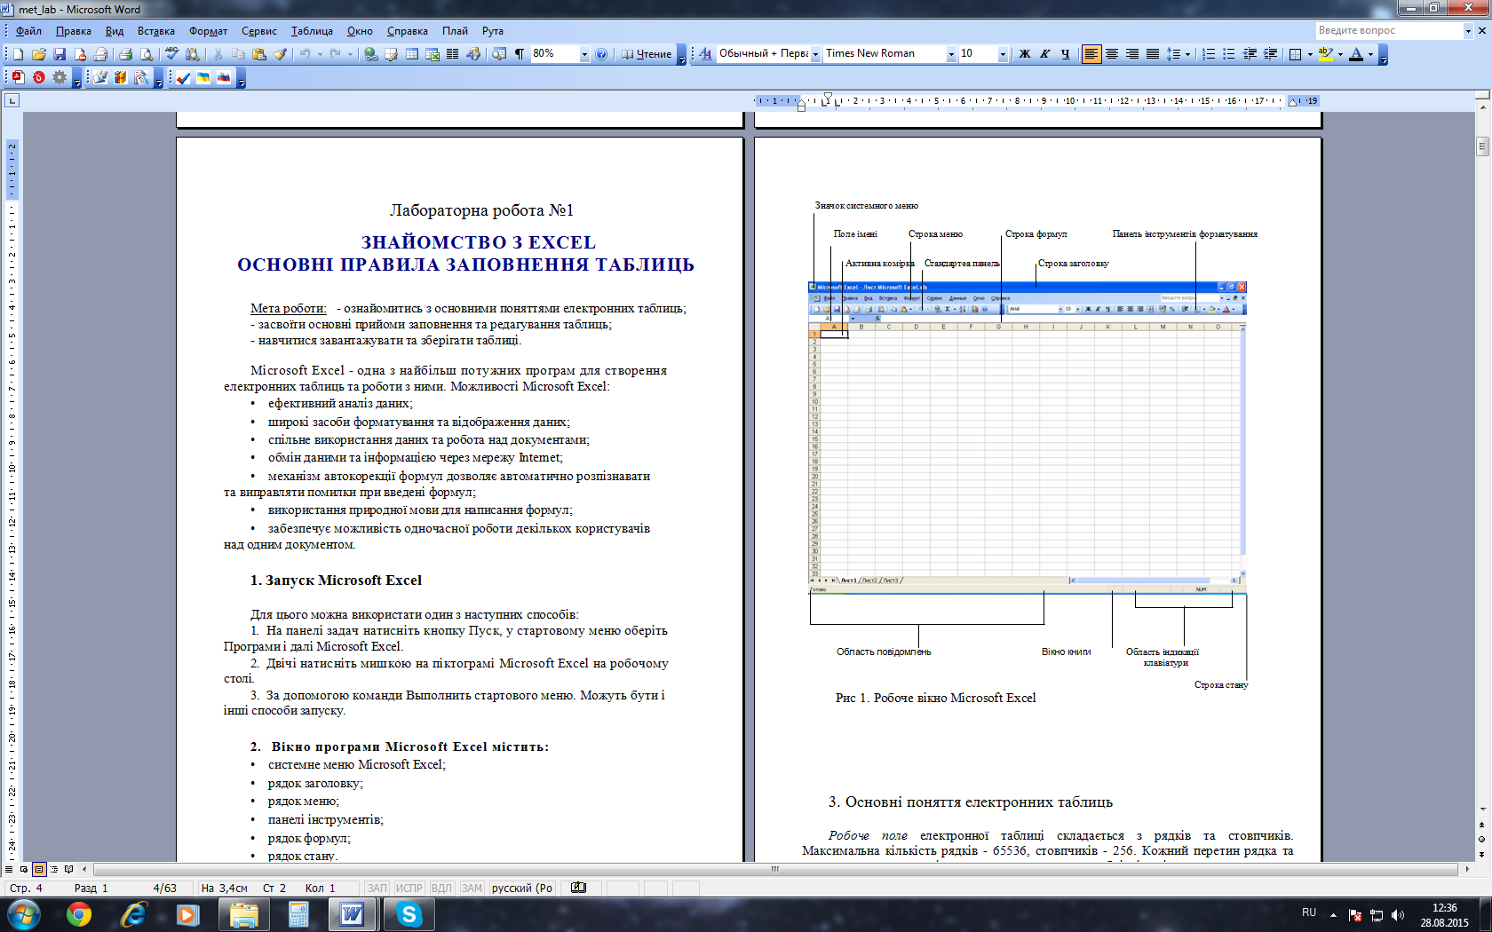This screenshot has height=932, width=1492.
Task: Open the Формат menu
Action: pos(208,31)
